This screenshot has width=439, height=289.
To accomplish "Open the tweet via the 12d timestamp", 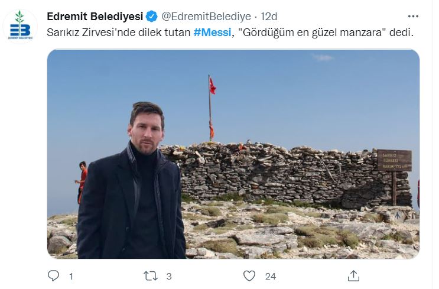I will (269, 17).
